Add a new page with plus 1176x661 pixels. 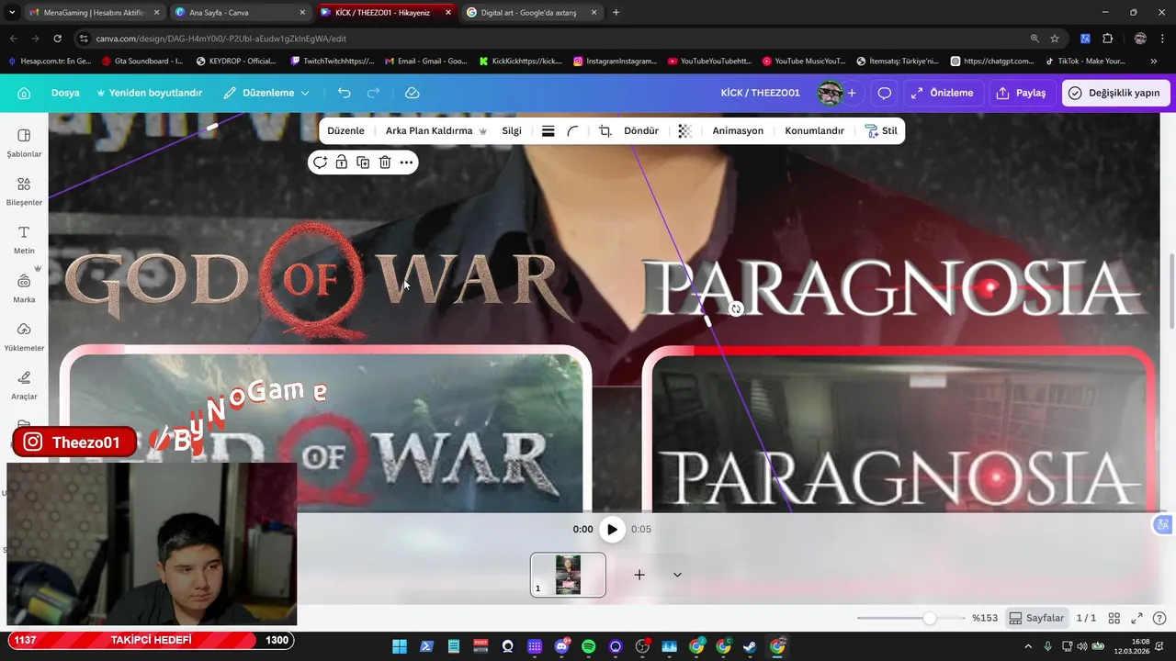click(x=639, y=575)
